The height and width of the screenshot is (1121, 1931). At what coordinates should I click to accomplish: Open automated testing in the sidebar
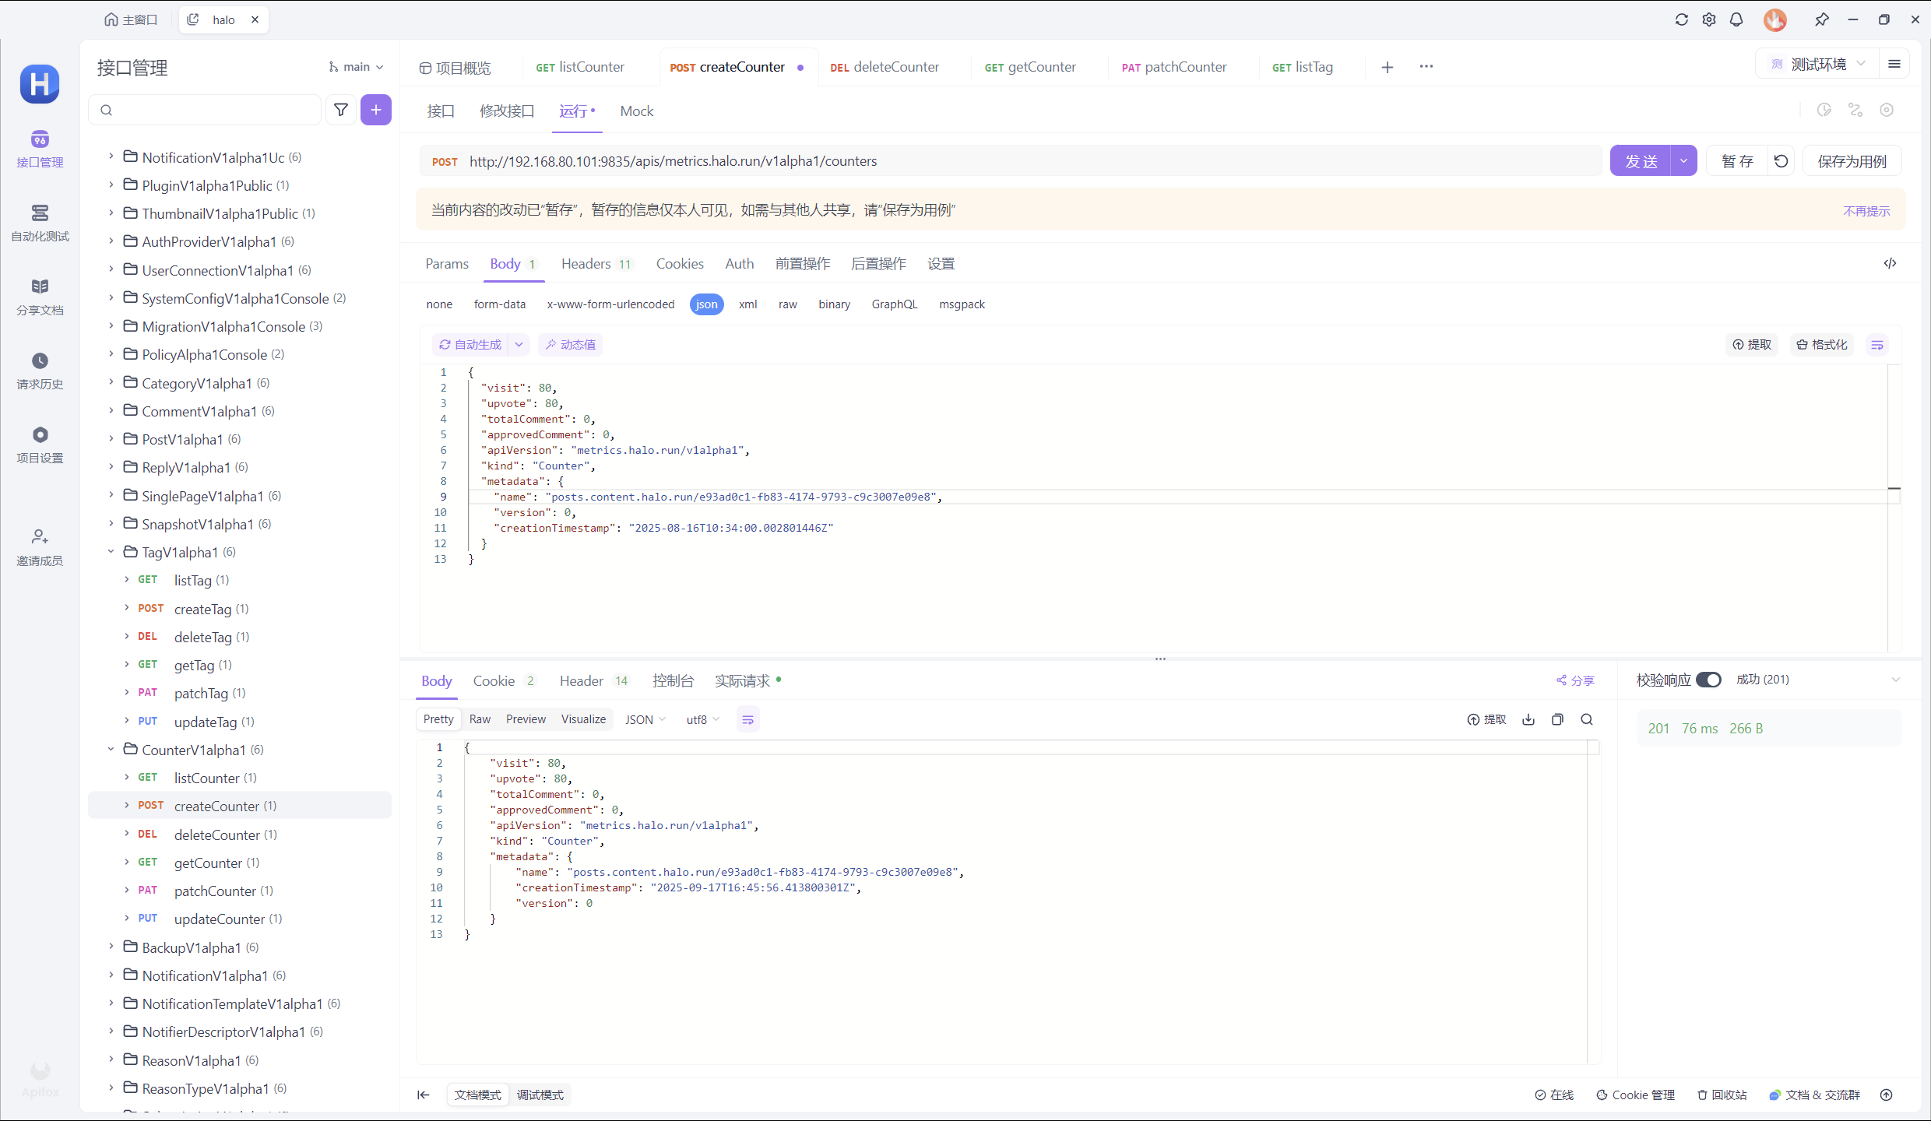coord(40,222)
